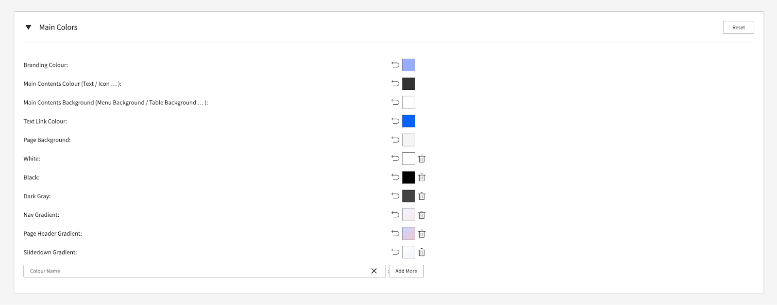Delete the White colour entry

(x=422, y=159)
